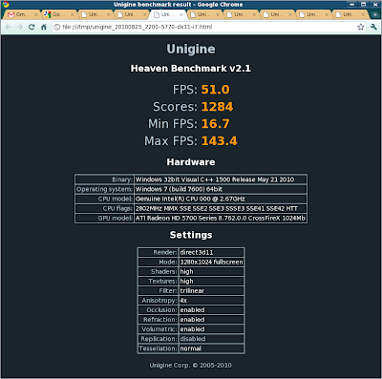The height and width of the screenshot is (379, 382).
Task: Click the trilinear filter value
Action: pyautogui.click(x=211, y=291)
